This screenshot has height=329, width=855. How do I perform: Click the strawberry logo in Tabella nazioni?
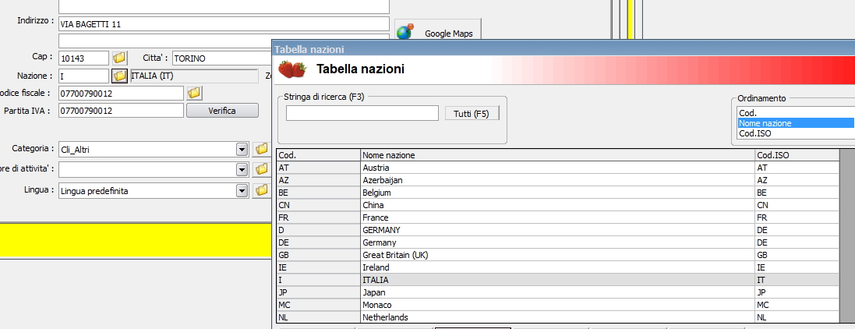coord(291,69)
